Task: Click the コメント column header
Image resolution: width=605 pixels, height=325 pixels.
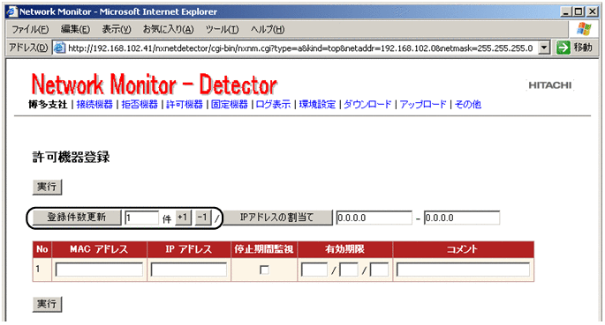Action: pos(463,249)
